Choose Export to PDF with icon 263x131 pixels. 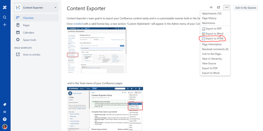(x=215, y=29)
